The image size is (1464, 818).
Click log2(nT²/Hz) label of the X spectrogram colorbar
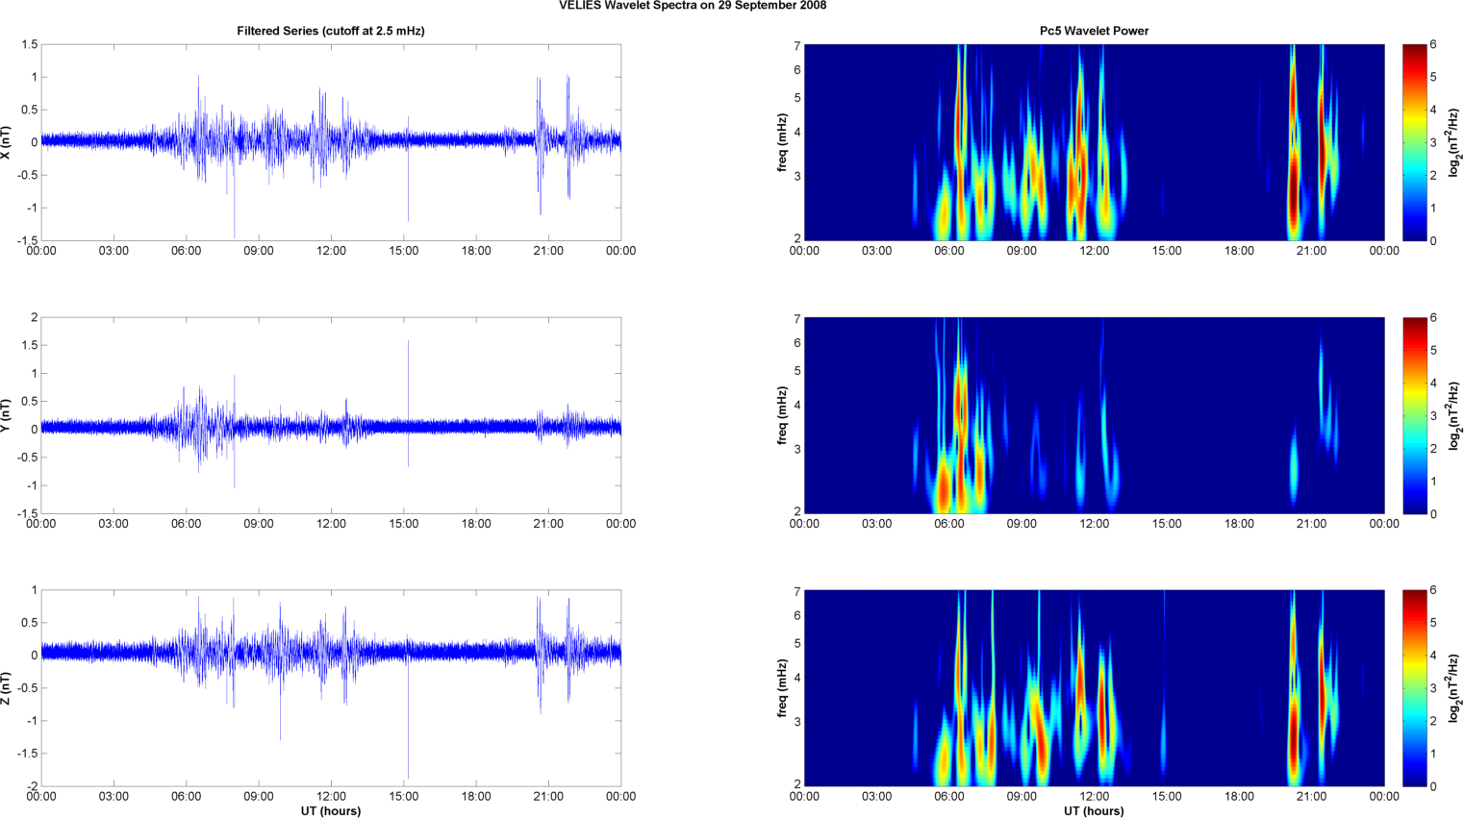(1454, 142)
